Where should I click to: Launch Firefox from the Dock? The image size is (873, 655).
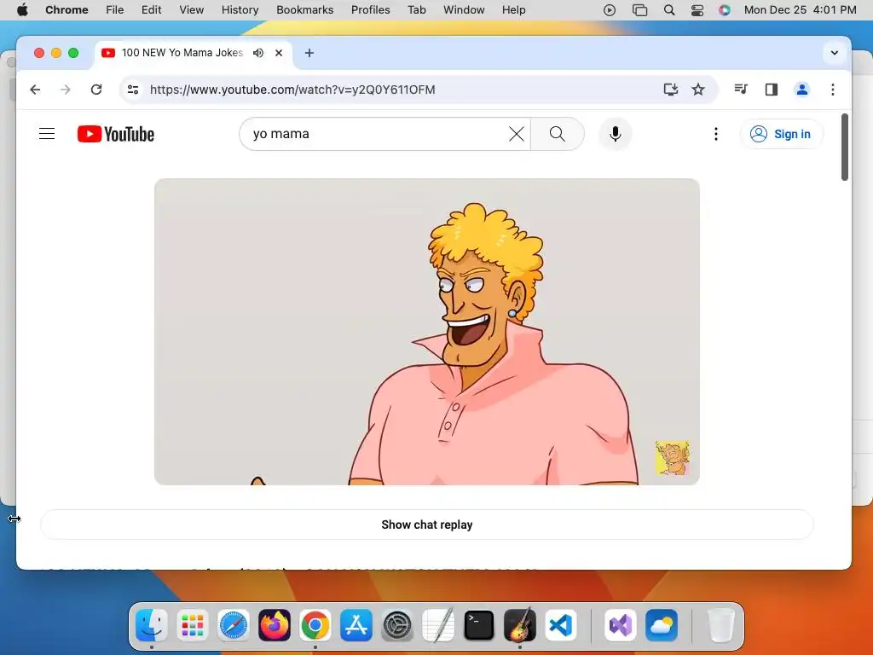(274, 625)
